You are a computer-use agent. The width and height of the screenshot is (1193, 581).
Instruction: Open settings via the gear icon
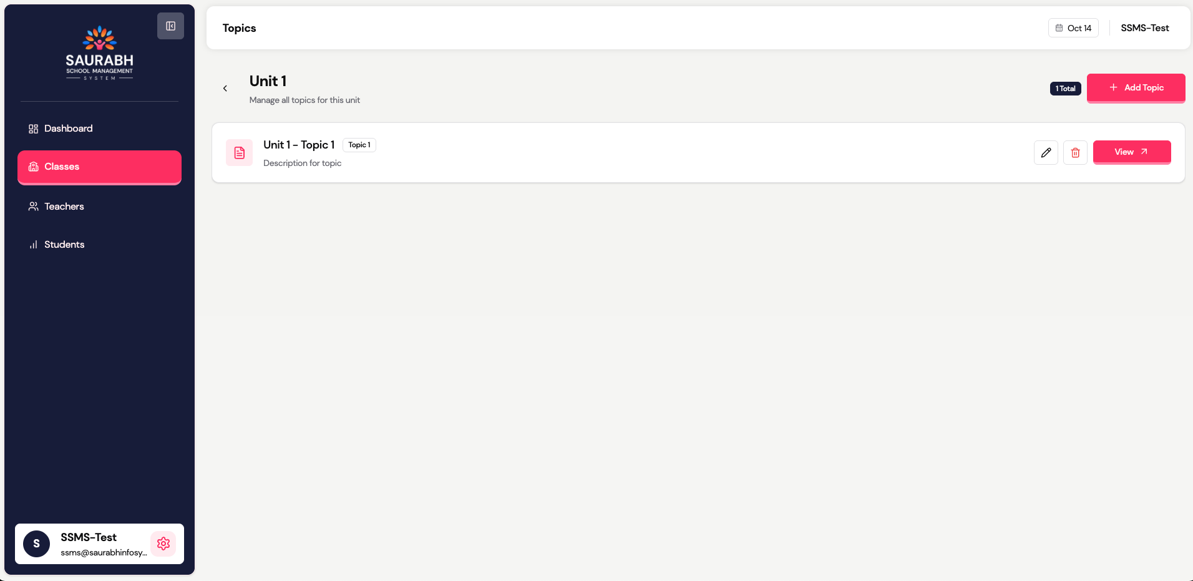pos(163,544)
